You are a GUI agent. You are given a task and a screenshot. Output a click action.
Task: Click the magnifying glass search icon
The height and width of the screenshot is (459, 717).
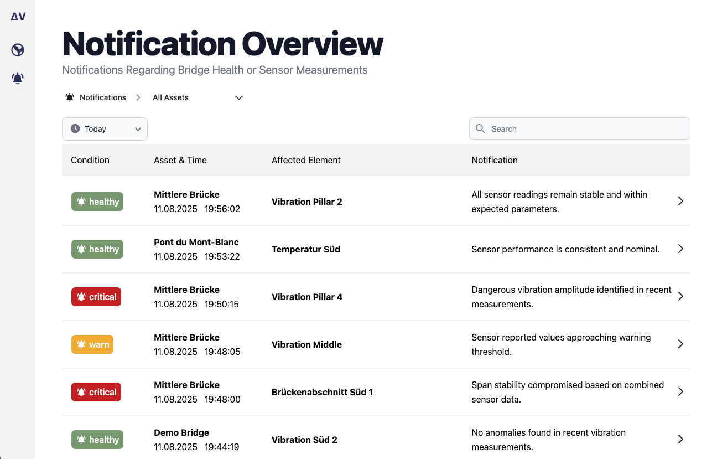[x=480, y=128]
